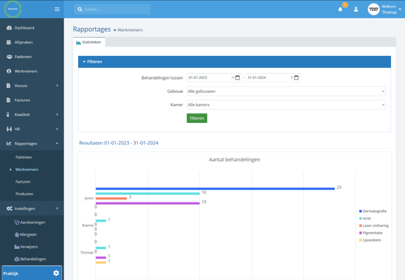
Task: Click the Verwijzers chart icon
Action: click(17, 247)
